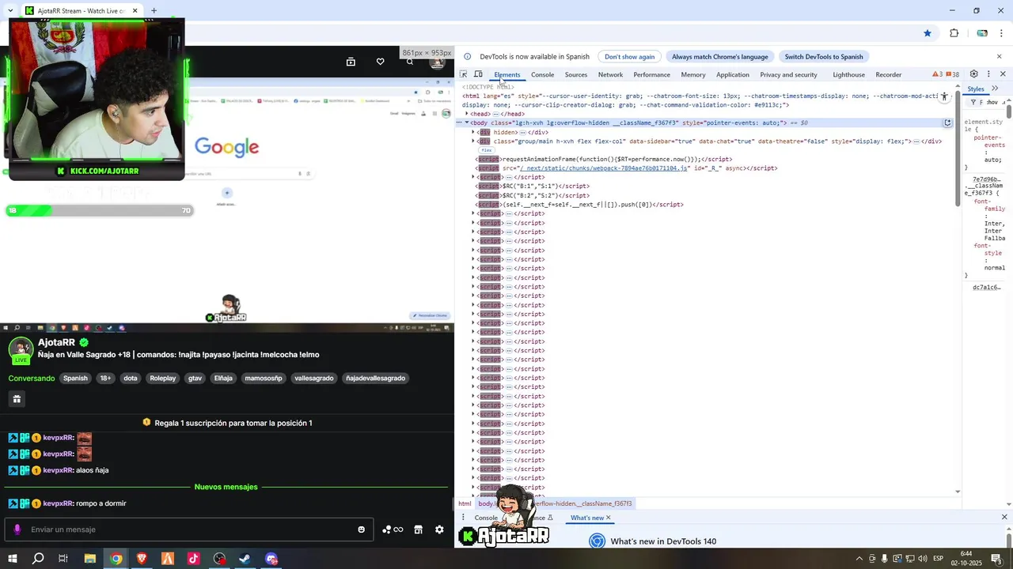Collapse the body element node

point(466,122)
